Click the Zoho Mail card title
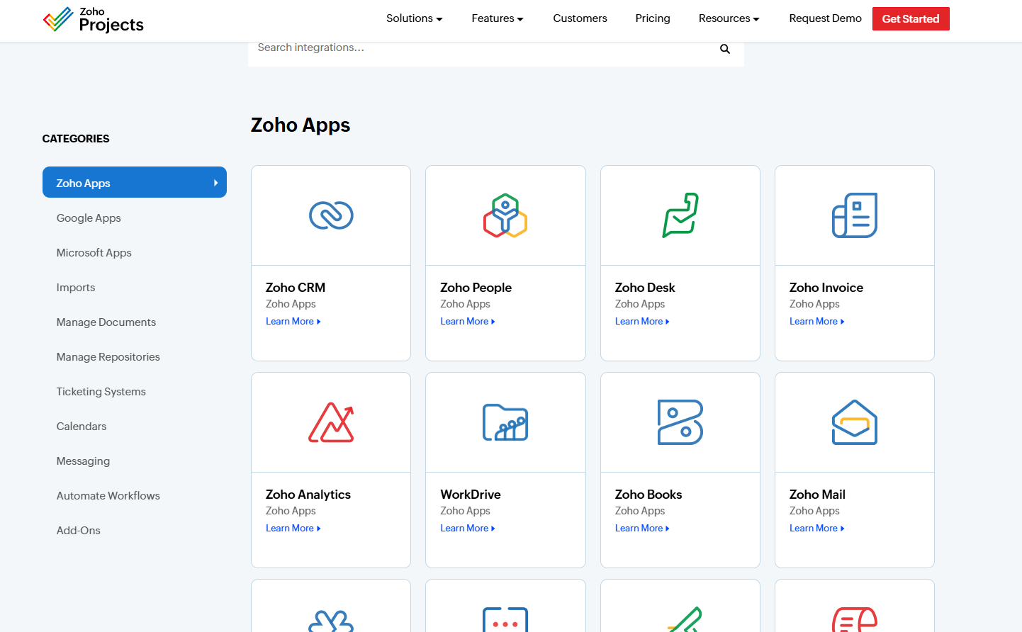The height and width of the screenshot is (632, 1022). point(817,495)
